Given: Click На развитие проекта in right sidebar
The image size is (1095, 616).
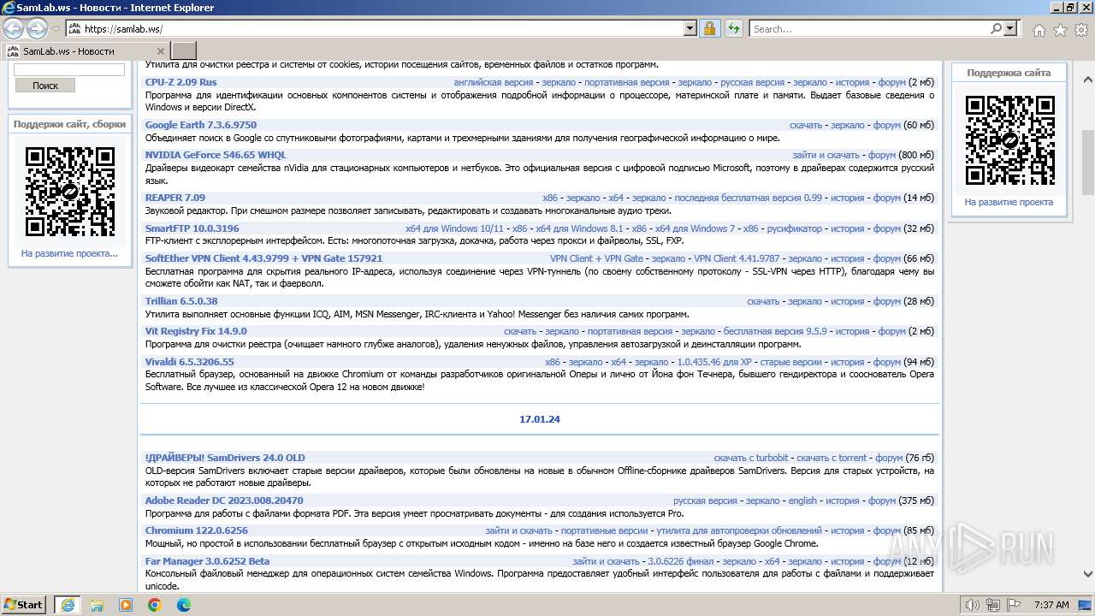Looking at the screenshot, I should pos(1009,202).
